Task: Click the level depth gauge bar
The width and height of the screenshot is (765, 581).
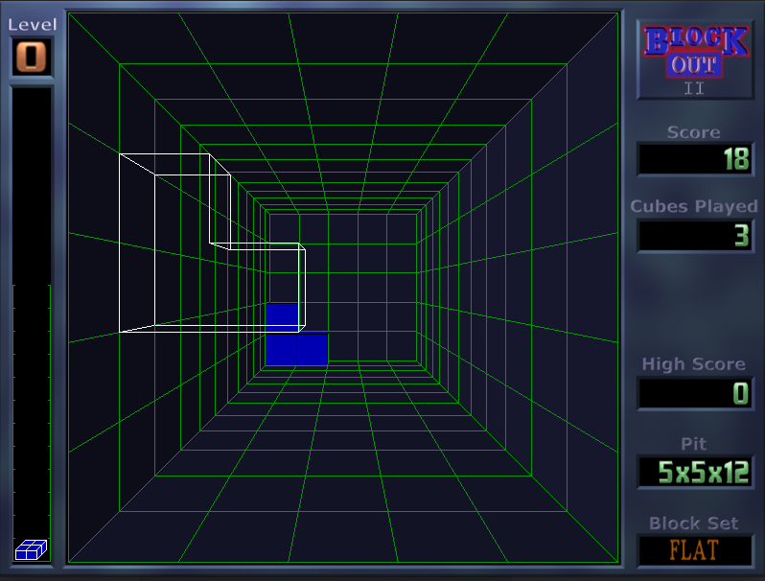Action: (32, 324)
